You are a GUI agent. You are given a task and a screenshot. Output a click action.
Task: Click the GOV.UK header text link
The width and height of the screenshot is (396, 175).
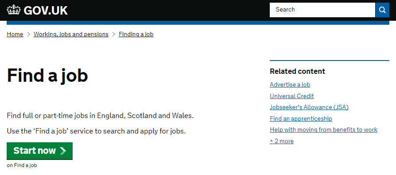[46, 11]
